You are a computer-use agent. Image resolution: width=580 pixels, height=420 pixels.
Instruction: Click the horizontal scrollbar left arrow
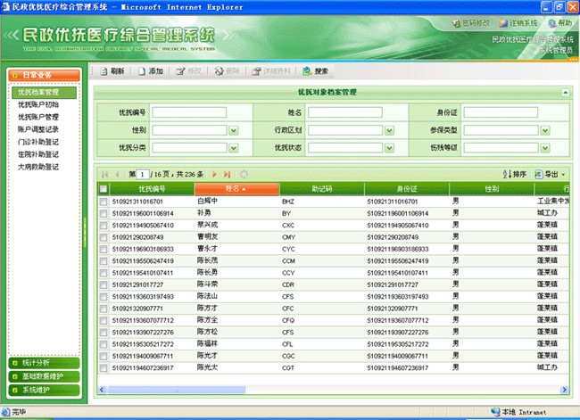tap(102, 390)
